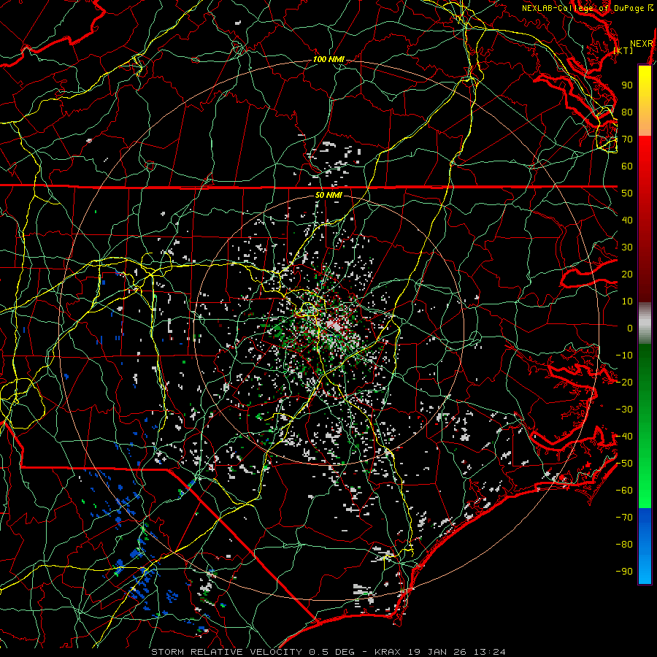Click the "19 JAN 26" date text
This screenshot has height=657, width=657.
437,652
